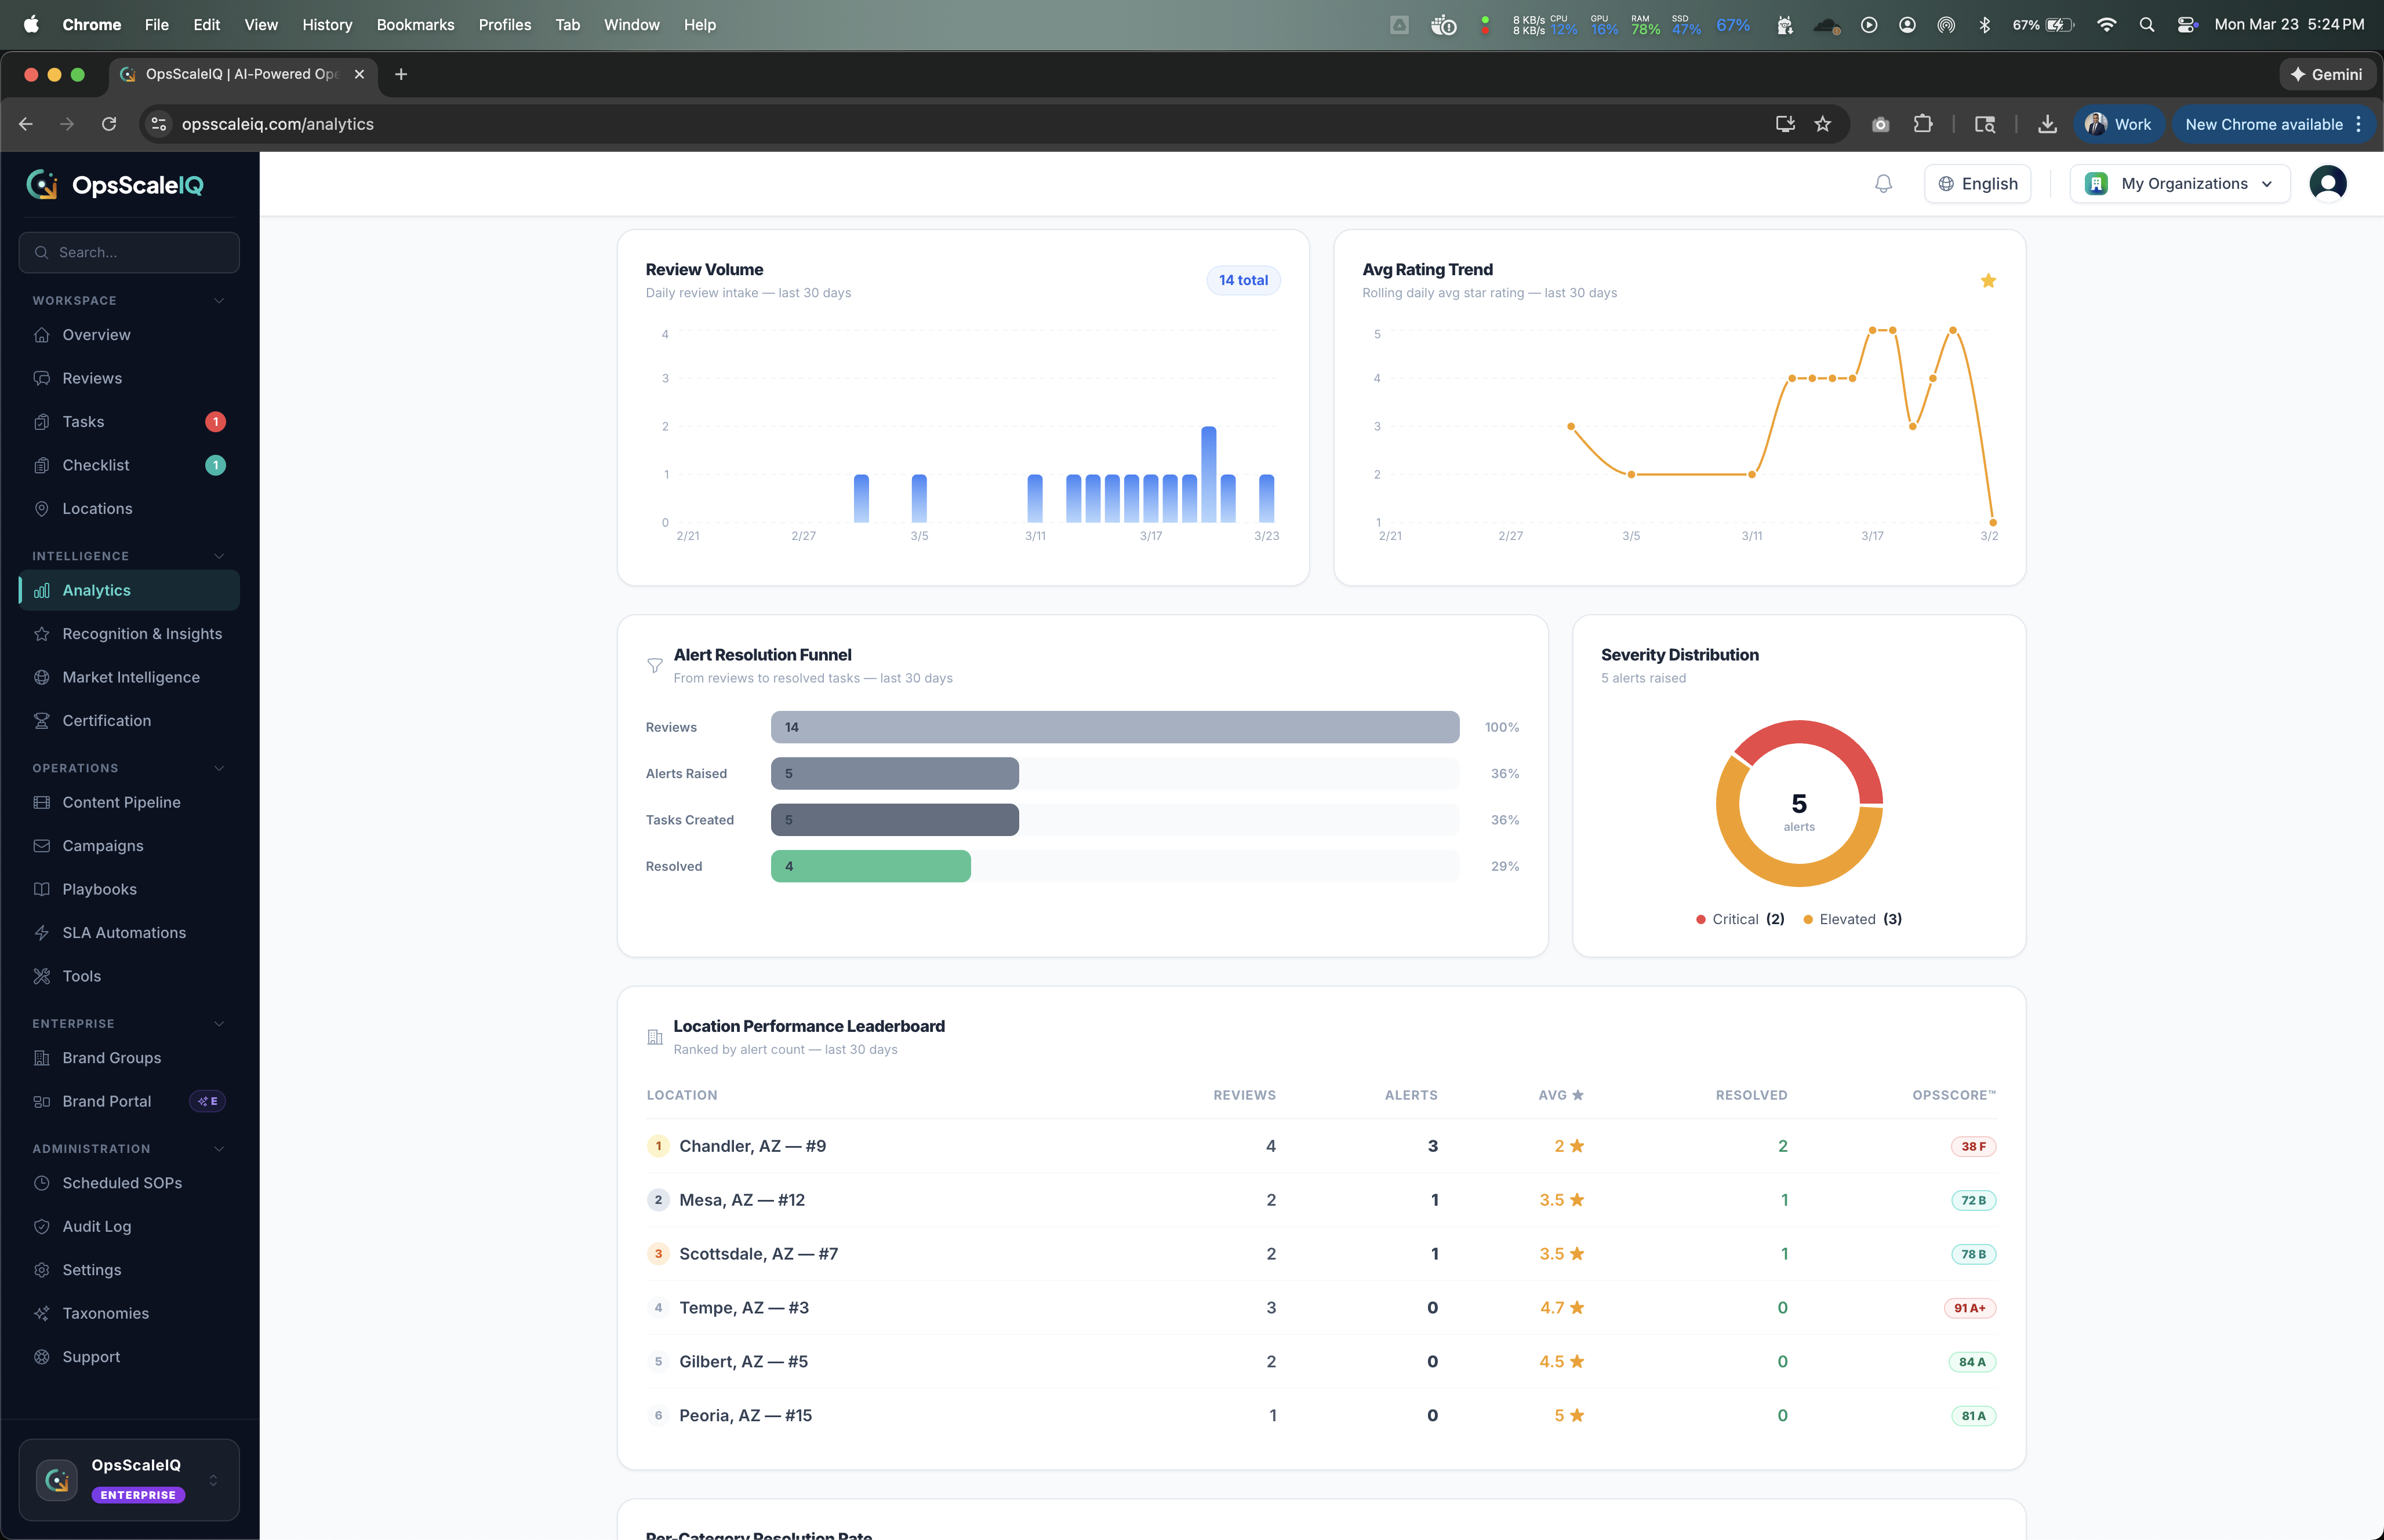Click the sidebar Search field
The height and width of the screenshot is (1540, 2384).
pos(129,253)
